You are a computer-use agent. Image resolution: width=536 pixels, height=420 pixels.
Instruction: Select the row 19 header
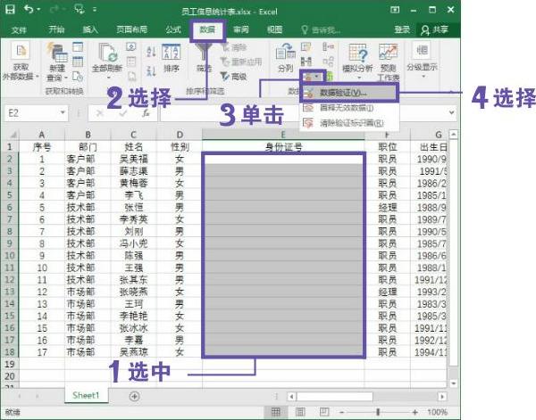point(10,364)
